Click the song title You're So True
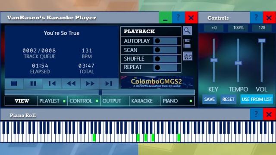The image size is (276, 155). click(x=62, y=33)
